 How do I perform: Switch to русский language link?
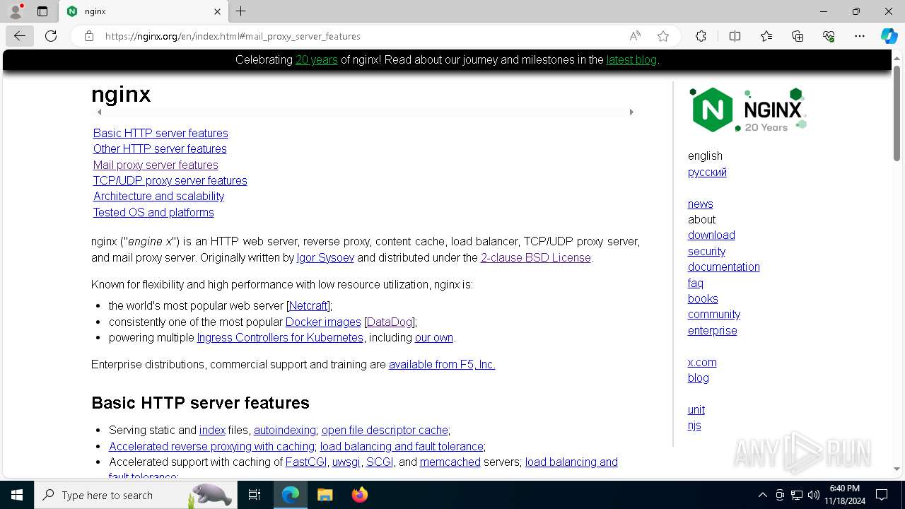(x=707, y=172)
